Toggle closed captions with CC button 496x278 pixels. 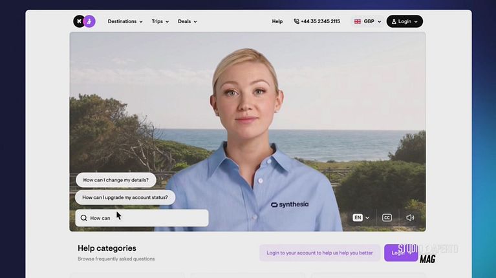point(387,217)
